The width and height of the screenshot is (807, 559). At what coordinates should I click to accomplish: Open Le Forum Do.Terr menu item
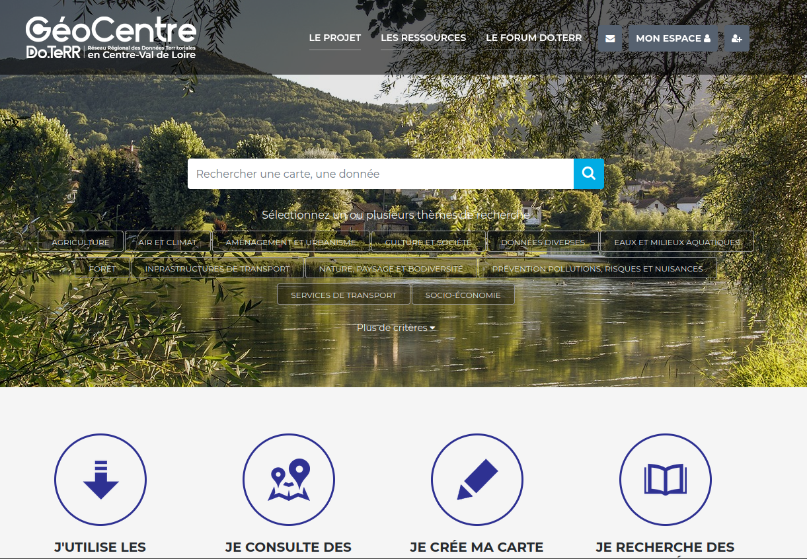(x=533, y=38)
